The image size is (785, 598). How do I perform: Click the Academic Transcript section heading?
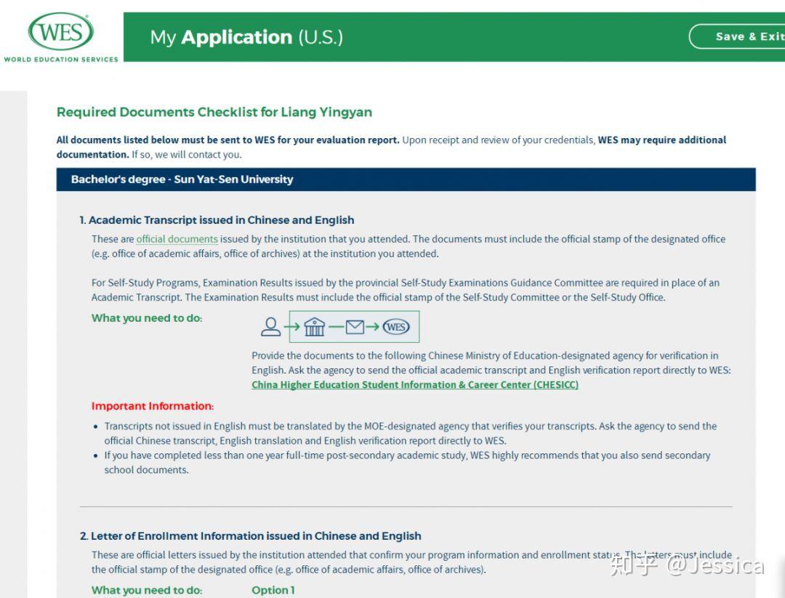pyautogui.click(x=217, y=220)
